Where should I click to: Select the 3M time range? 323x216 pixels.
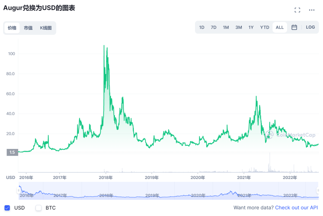pos(238,27)
